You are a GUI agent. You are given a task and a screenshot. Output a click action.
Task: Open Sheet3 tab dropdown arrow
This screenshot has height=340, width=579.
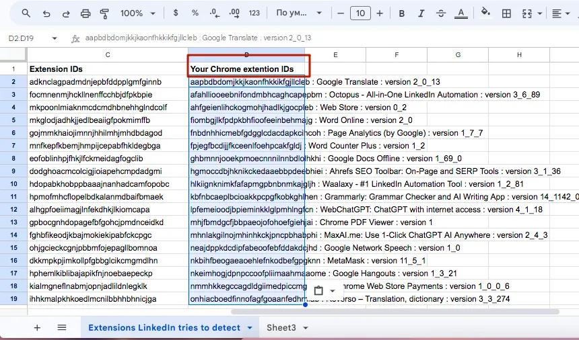click(x=306, y=328)
